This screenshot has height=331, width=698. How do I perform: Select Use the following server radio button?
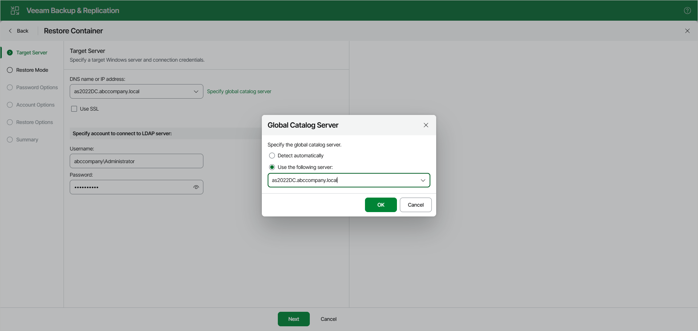[272, 167]
